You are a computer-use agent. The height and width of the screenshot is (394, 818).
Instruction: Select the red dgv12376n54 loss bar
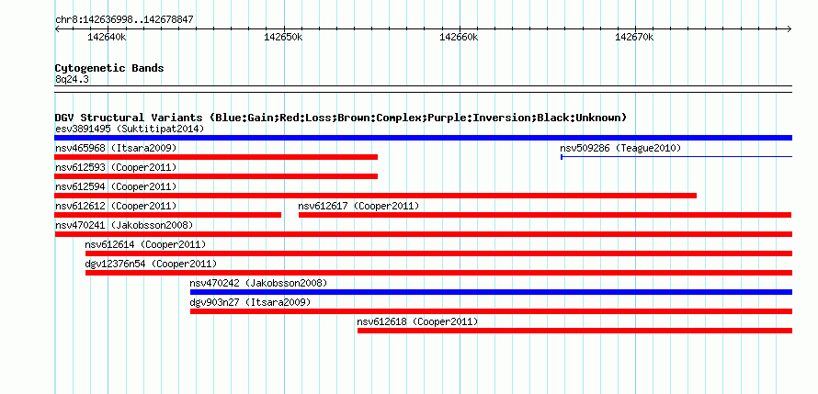438,273
